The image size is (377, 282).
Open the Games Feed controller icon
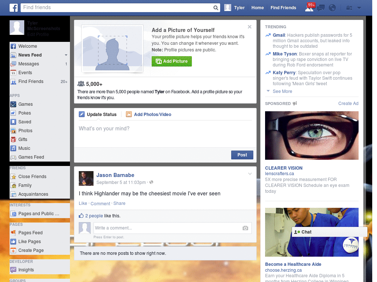coord(13,157)
